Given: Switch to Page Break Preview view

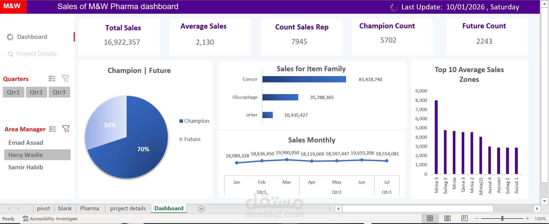Looking at the screenshot, I should click(465, 219).
